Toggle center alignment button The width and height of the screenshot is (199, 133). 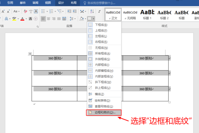coord(48,19)
